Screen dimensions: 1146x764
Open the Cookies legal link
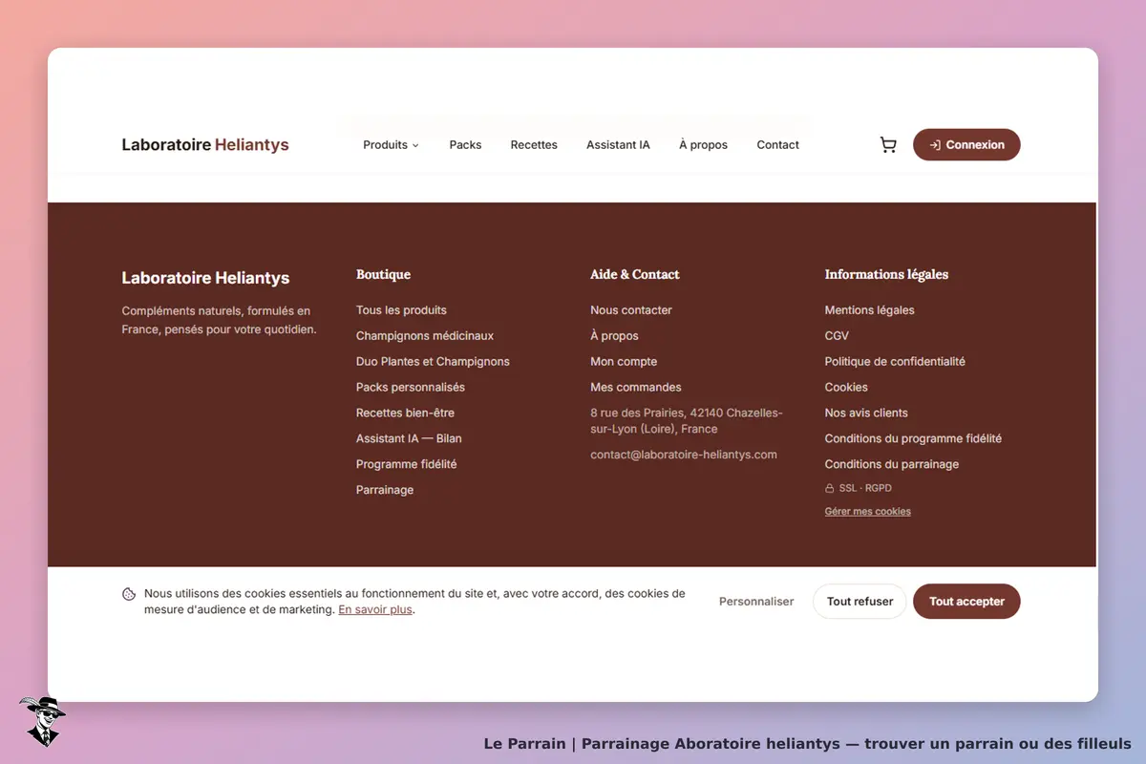tap(846, 388)
